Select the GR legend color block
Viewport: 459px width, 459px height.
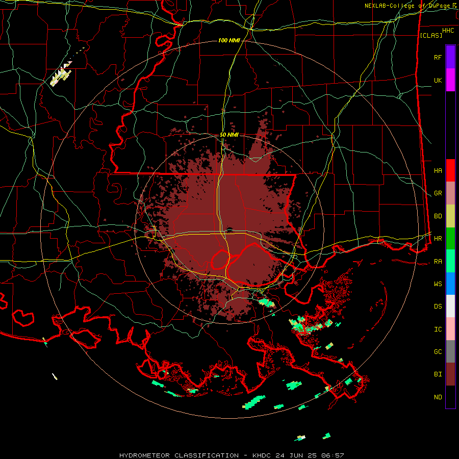coord(450,193)
